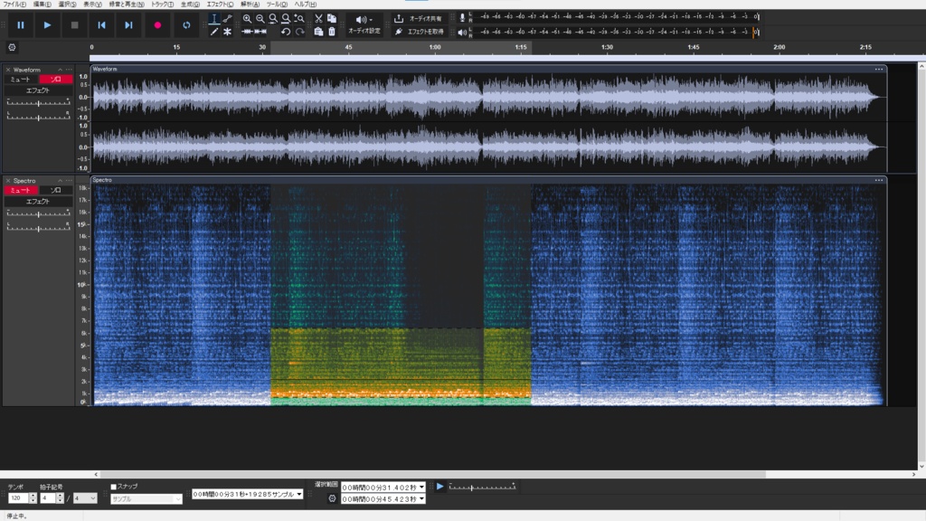This screenshot has height=521, width=926.
Task: Open the エフェクト effects menu
Action: pyautogui.click(x=222, y=5)
